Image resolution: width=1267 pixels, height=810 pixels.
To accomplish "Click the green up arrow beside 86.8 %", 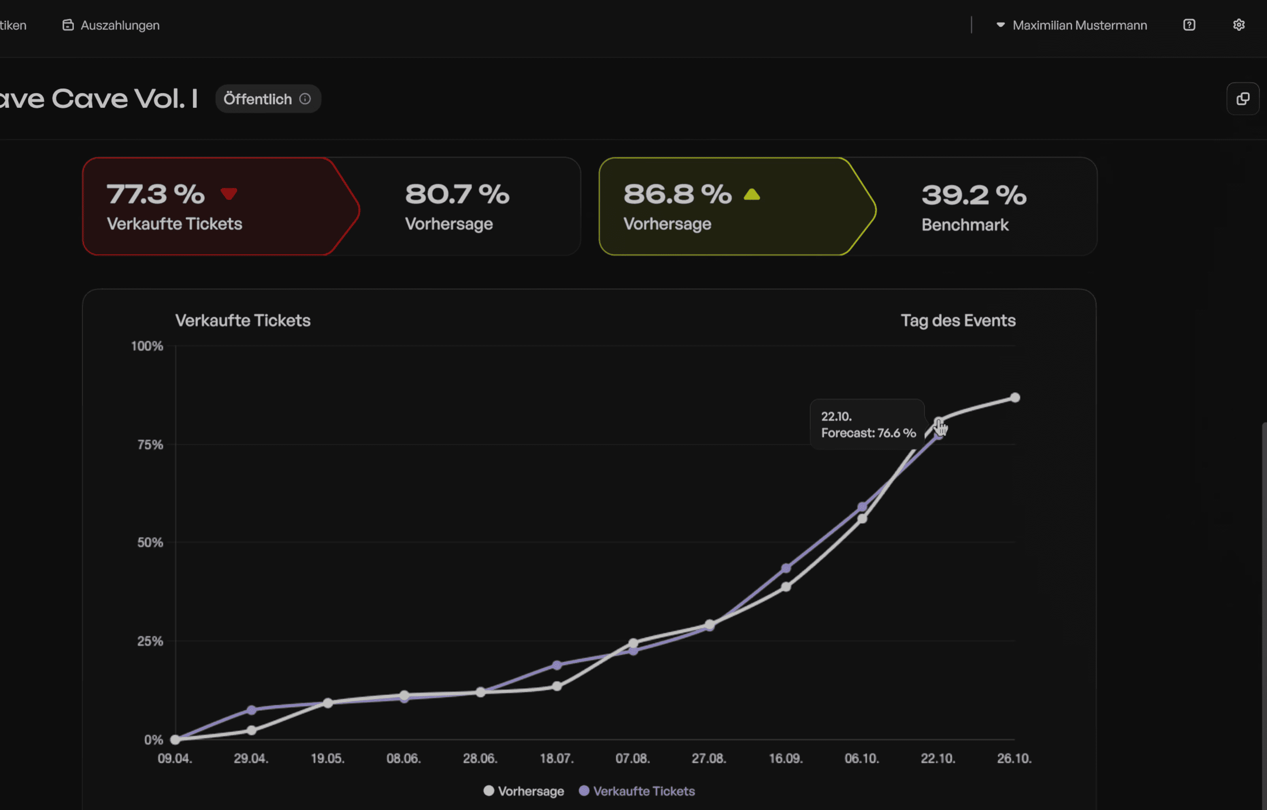I will [x=752, y=195].
